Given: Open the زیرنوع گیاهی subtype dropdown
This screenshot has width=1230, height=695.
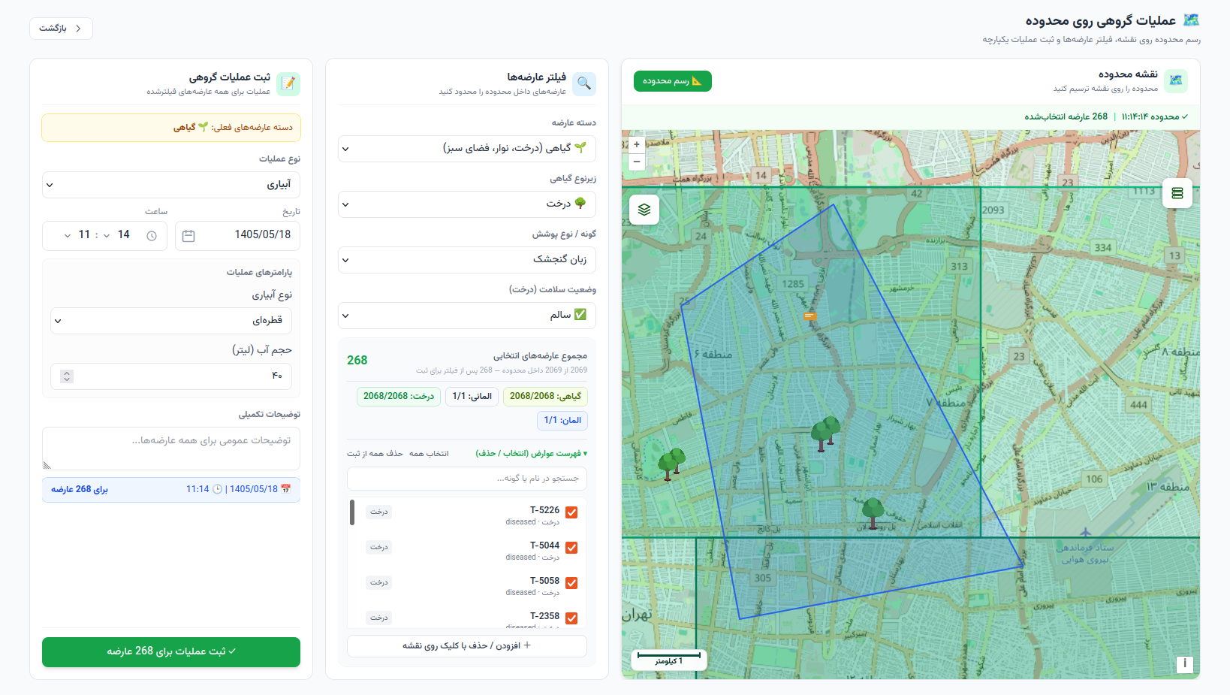Looking at the screenshot, I should (x=467, y=204).
